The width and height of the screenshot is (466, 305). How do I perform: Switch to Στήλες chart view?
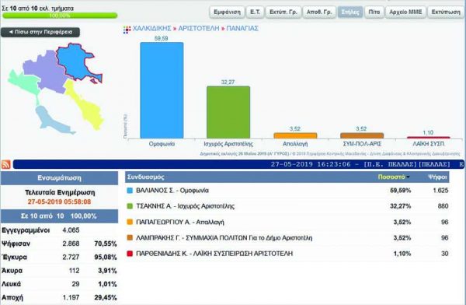click(350, 12)
